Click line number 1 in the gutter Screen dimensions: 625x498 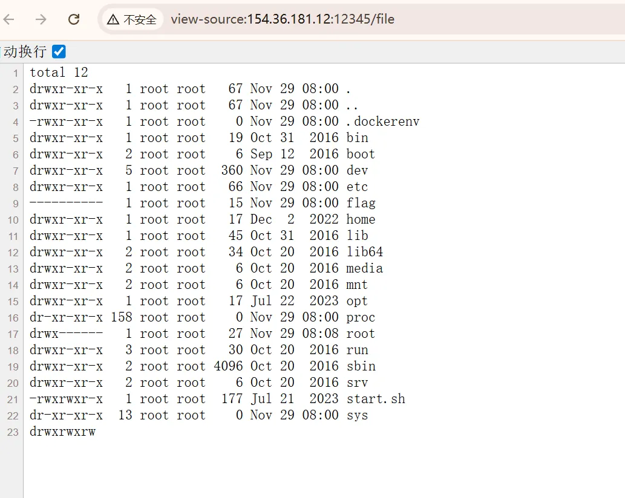[x=15, y=73]
